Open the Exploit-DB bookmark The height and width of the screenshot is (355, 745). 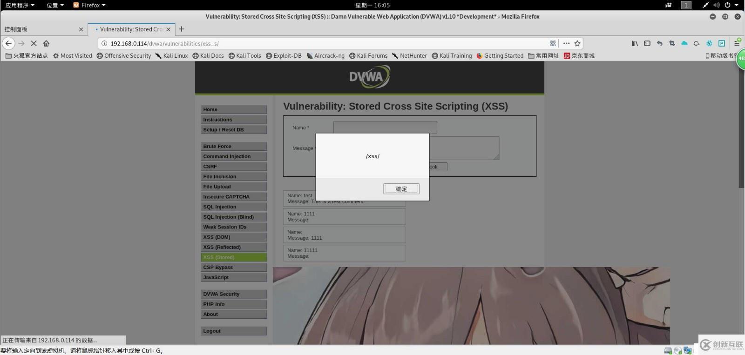284,56
